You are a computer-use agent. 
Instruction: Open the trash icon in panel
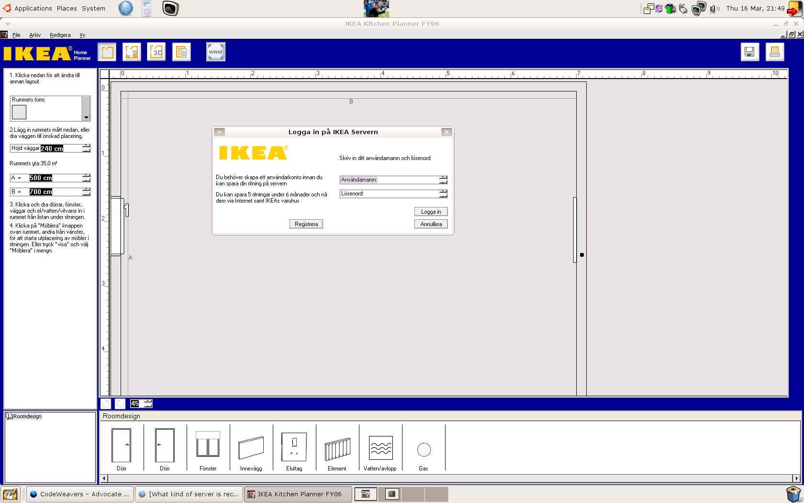click(x=793, y=494)
